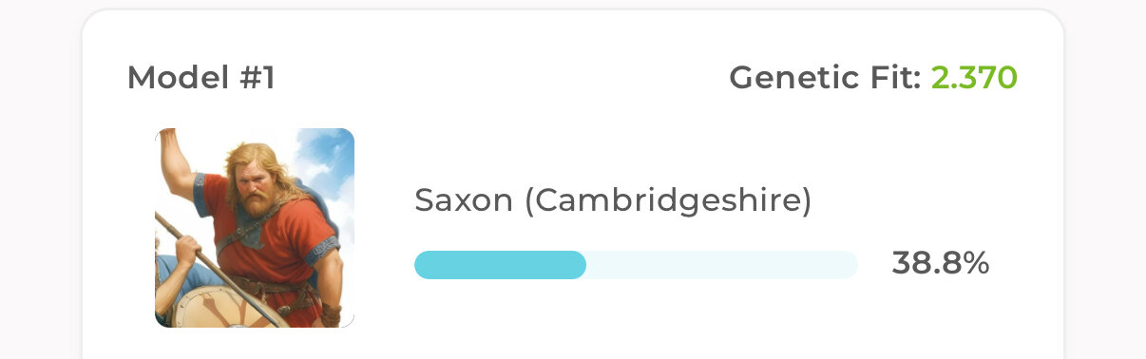
Task: Click the #1 number in the model title
Action: (253, 78)
